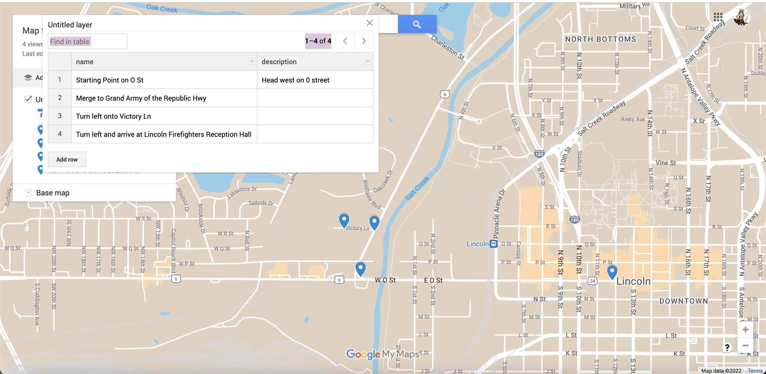This screenshot has width=766, height=374.
Task: Click the blue search magnifier button
Action: click(417, 24)
